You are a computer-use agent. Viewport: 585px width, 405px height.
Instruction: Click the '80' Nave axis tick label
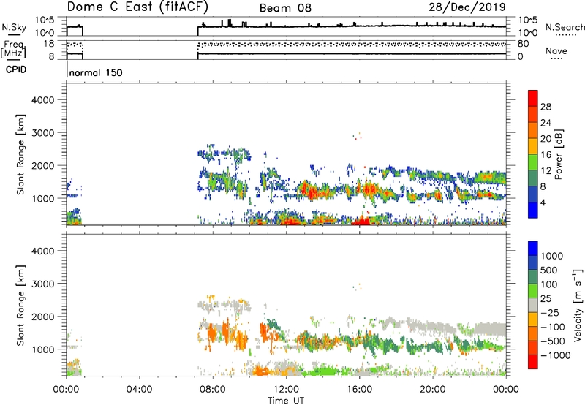[x=523, y=44]
